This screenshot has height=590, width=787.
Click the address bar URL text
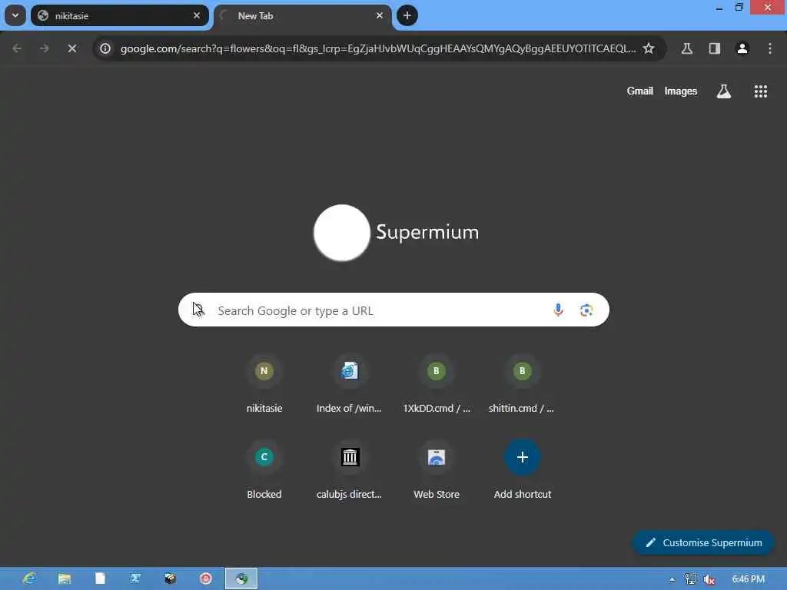(x=377, y=48)
